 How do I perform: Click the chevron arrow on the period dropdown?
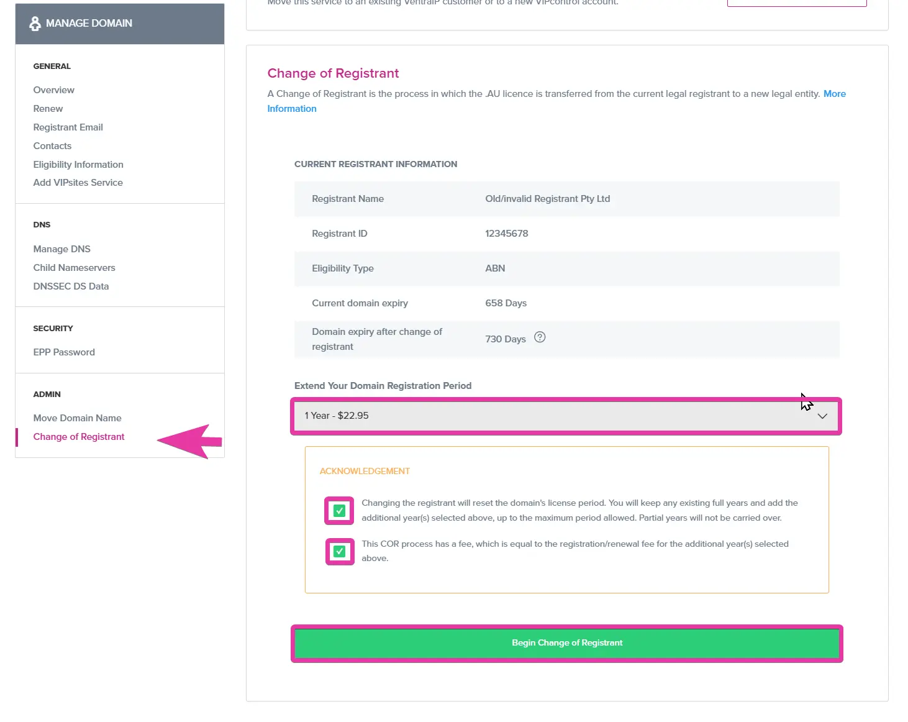(x=822, y=416)
